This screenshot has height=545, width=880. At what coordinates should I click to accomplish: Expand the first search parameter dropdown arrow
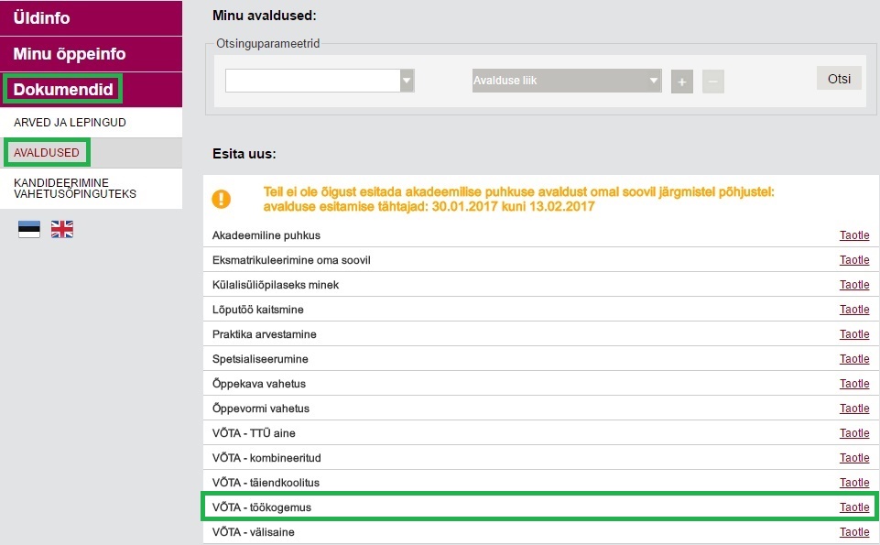(407, 81)
